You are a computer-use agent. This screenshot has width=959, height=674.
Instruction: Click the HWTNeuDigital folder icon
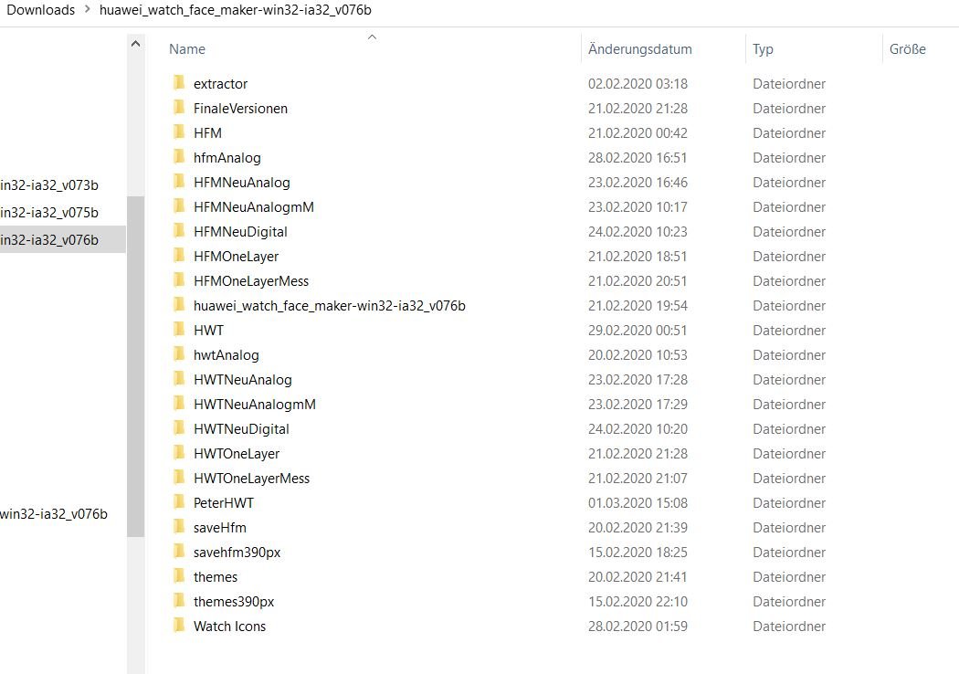coord(179,427)
